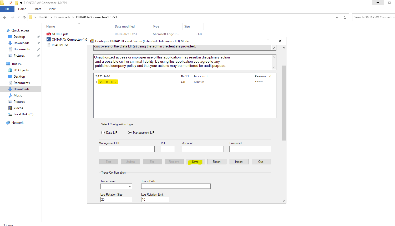
Task: Expand the recent locations chevron
Action: [19, 17]
